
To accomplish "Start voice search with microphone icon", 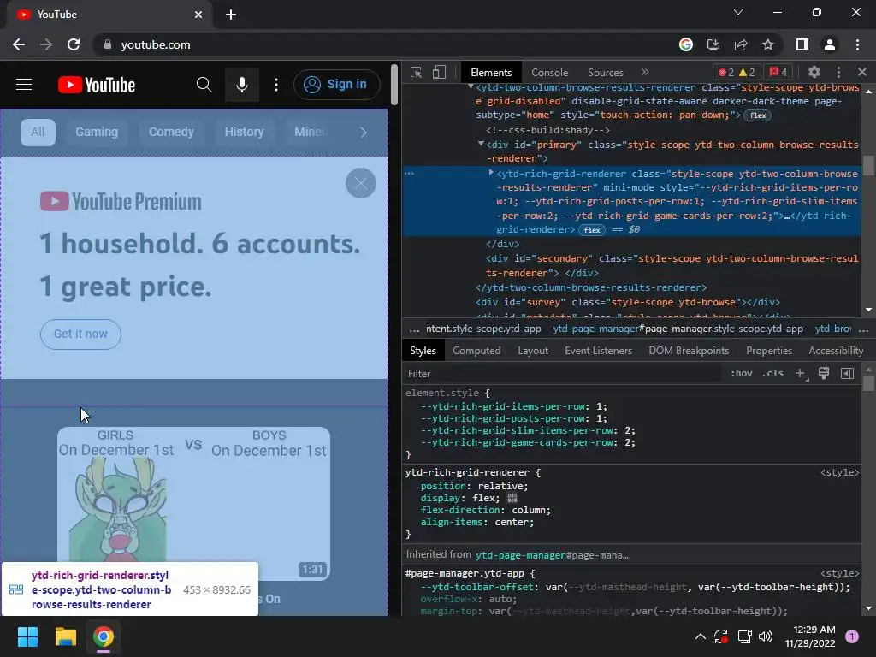I will point(242,85).
